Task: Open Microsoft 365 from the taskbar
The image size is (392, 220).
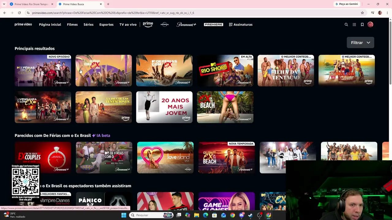Action: (188, 215)
